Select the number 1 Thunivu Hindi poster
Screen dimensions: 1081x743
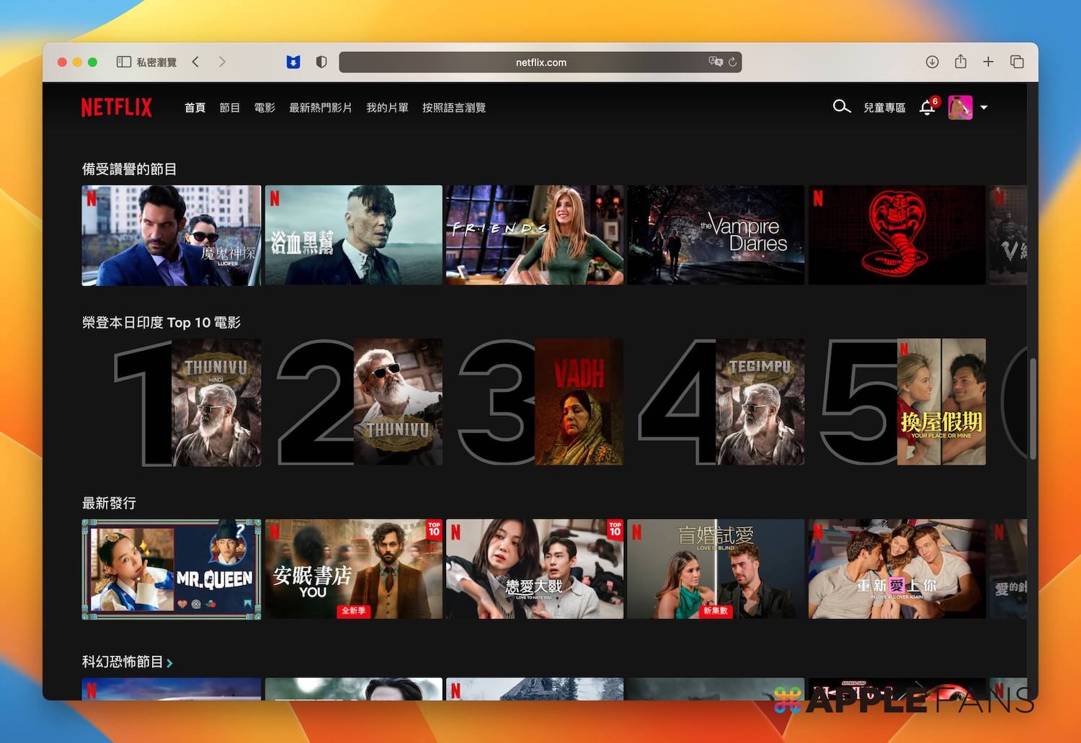[216, 402]
